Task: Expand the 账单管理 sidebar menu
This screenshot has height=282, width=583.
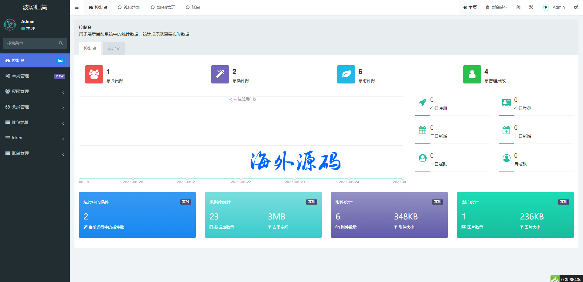Action: pyautogui.click(x=35, y=153)
